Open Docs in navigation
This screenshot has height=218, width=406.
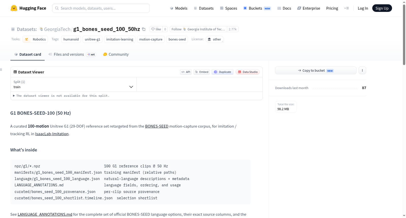click(284, 8)
